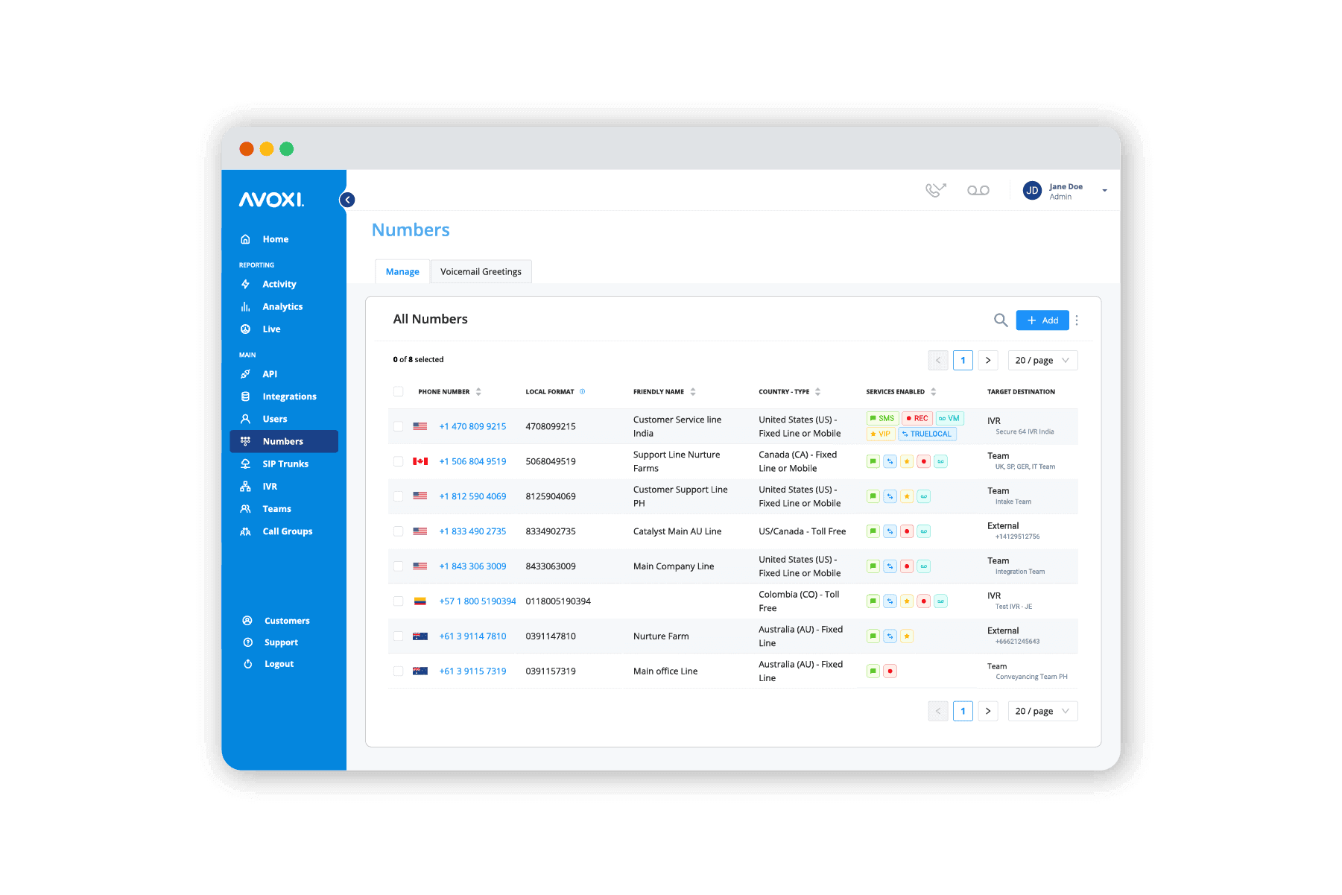Viewport: 1342px width, 895px height.
Task: Click the JD user avatar
Action: pos(1032,191)
